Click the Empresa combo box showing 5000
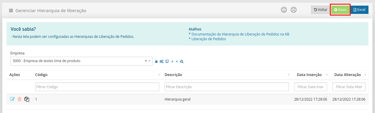Viewport: 375px width, 113px height. click(81, 61)
